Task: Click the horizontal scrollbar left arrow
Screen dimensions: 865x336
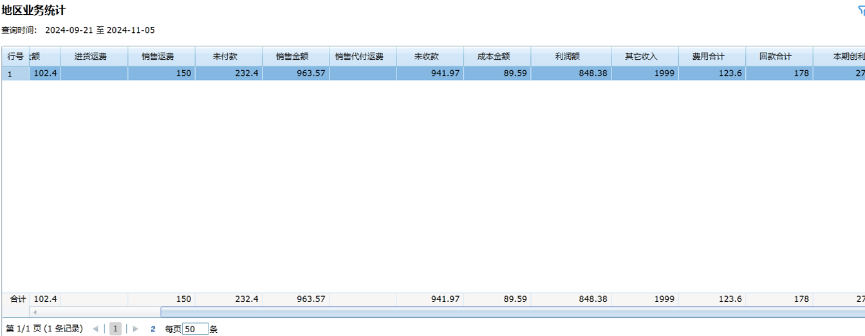Action: [35, 312]
